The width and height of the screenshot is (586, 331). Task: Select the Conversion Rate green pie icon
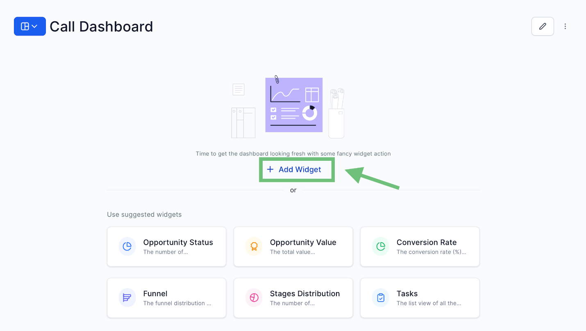pyautogui.click(x=381, y=246)
